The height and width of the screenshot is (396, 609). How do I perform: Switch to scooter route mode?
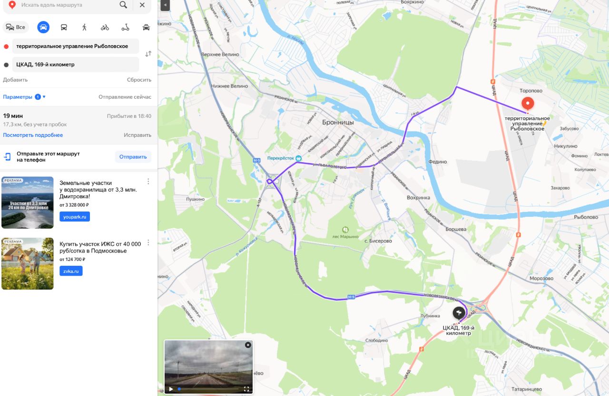pyautogui.click(x=125, y=27)
